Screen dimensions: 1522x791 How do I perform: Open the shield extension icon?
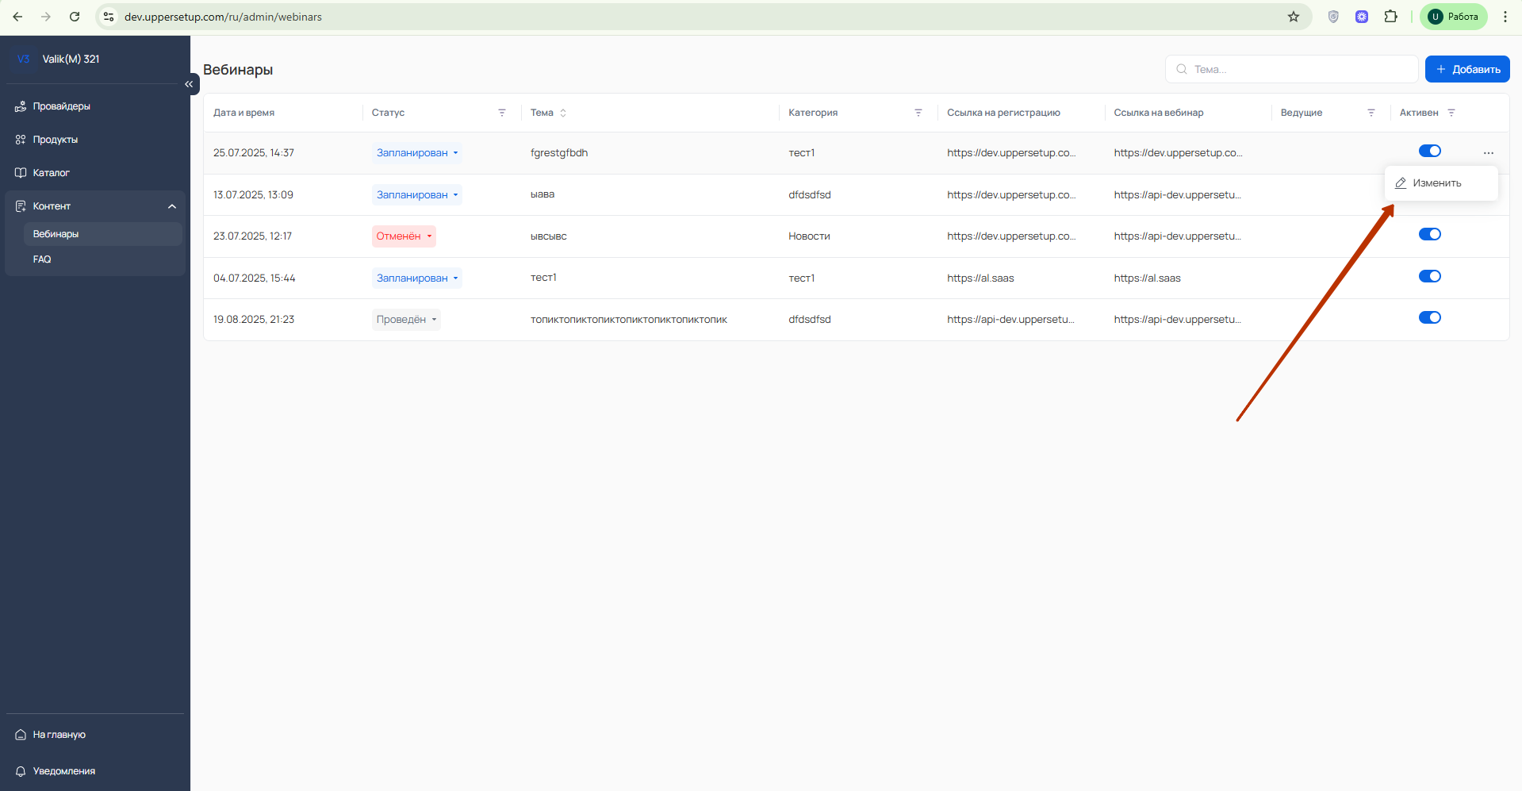click(1333, 17)
